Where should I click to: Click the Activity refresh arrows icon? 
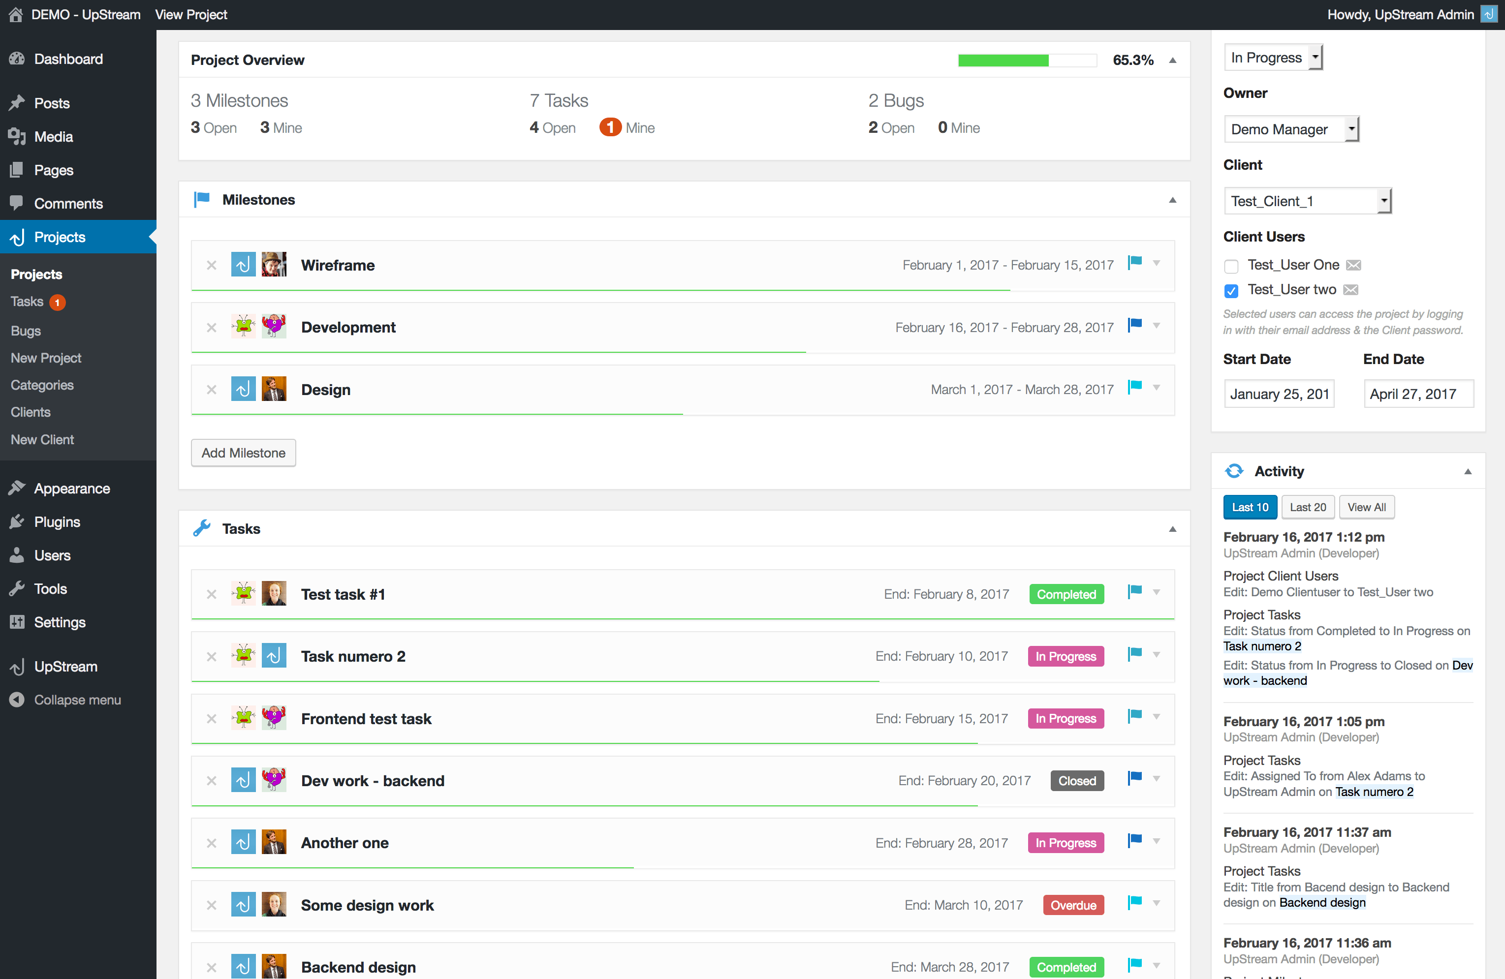click(x=1234, y=471)
